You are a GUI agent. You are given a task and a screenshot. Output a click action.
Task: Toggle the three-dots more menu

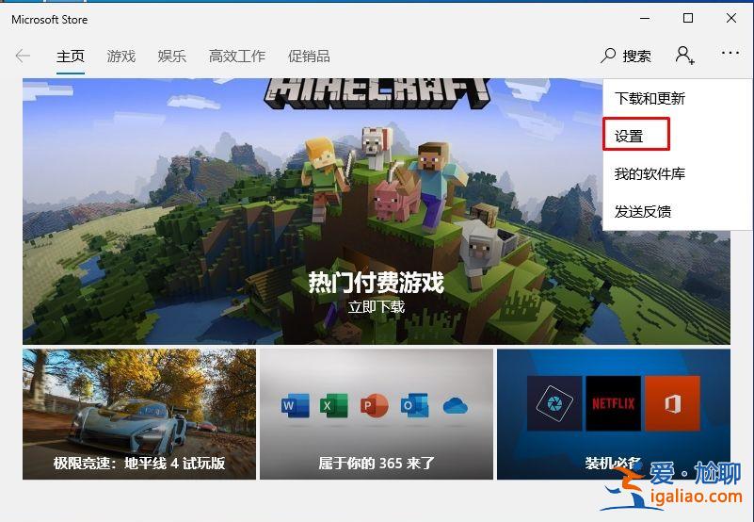click(x=730, y=53)
